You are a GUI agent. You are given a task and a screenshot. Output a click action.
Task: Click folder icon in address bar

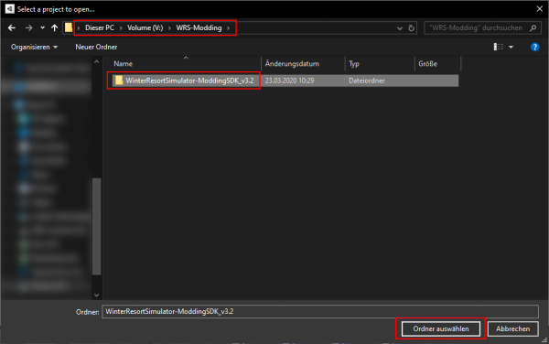click(x=69, y=27)
